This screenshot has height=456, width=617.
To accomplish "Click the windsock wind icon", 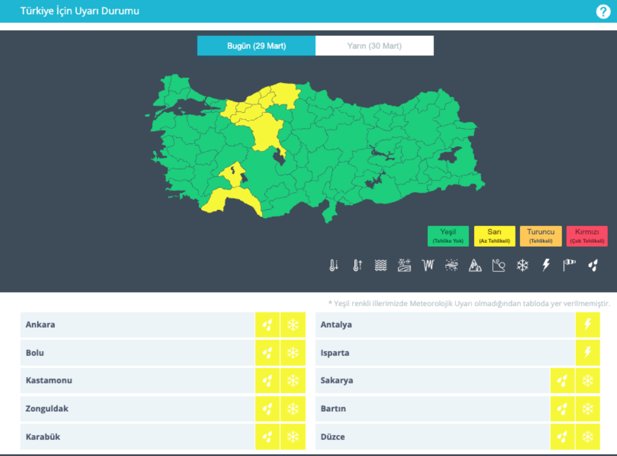I will 569,265.
